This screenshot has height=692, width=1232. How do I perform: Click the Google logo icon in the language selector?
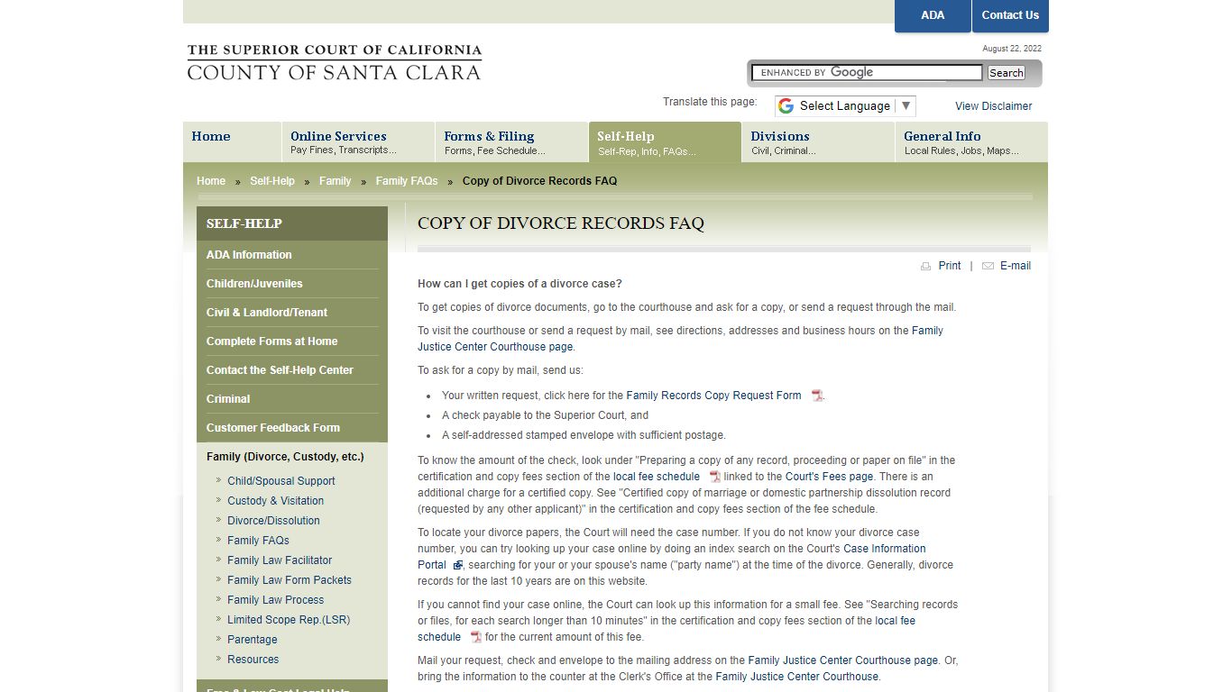coord(786,106)
